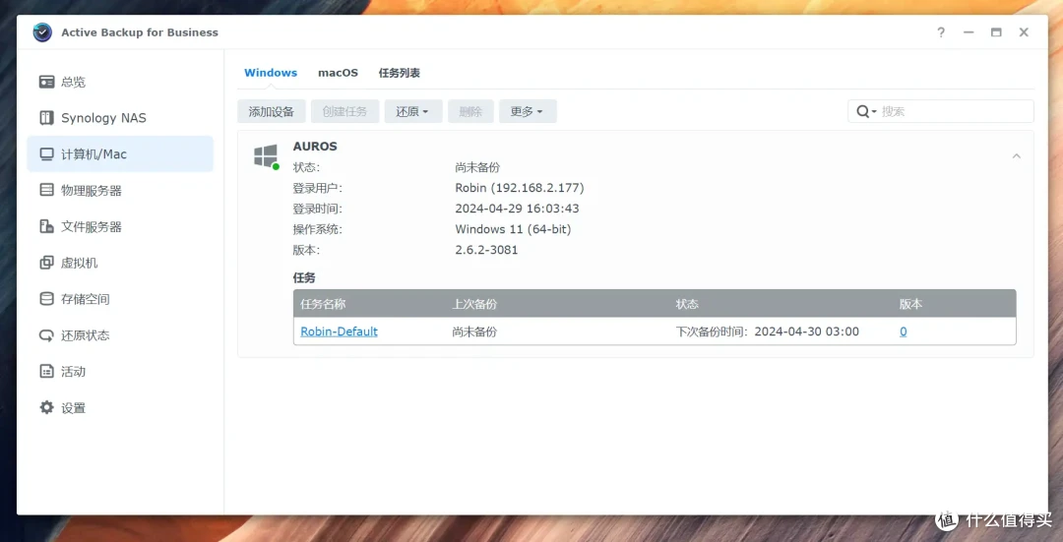Click the Active Backup for Business logo

(x=42, y=32)
